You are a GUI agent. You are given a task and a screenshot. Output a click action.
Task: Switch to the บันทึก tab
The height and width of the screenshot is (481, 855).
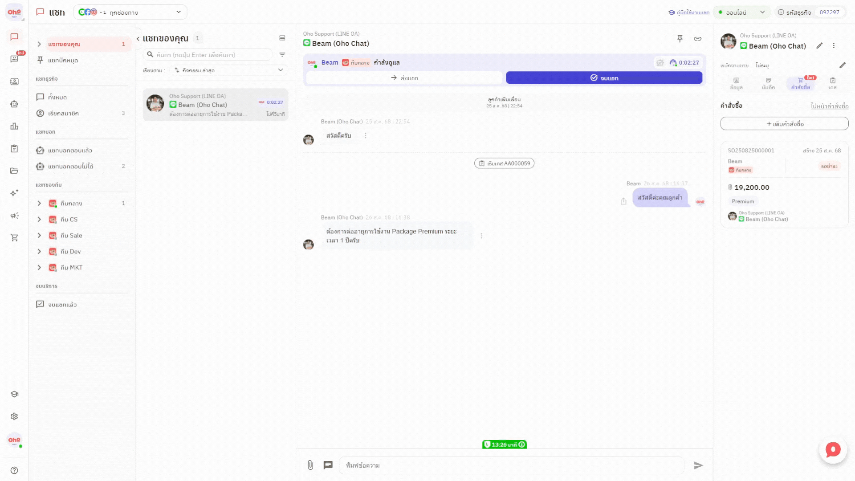click(768, 83)
